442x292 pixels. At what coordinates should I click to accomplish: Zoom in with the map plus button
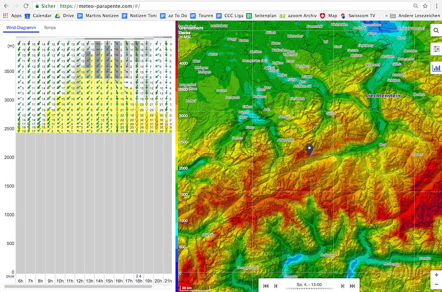(x=436, y=275)
